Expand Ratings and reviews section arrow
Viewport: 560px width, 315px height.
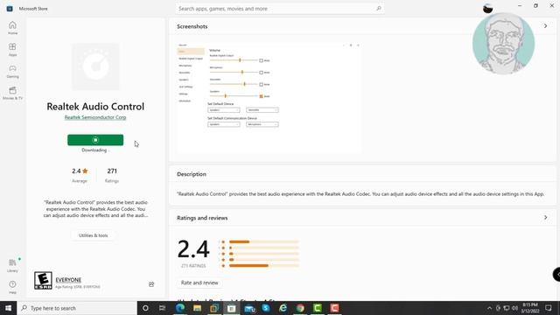(x=545, y=218)
